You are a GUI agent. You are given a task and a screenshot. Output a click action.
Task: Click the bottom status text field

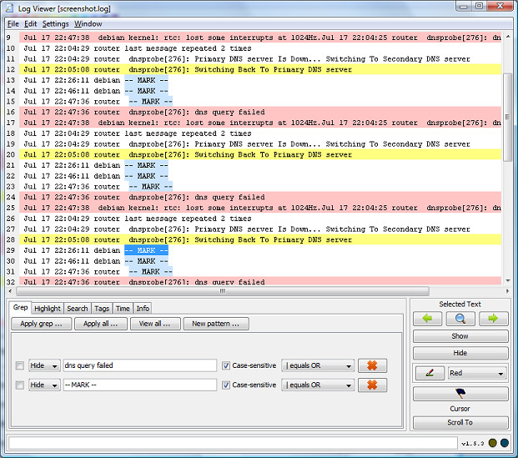234,443
